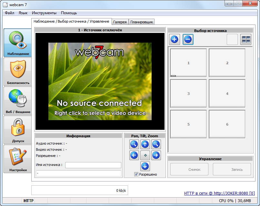Open the Наблюдение sidebar section
The image size is (260, 206).
point(18,43)
